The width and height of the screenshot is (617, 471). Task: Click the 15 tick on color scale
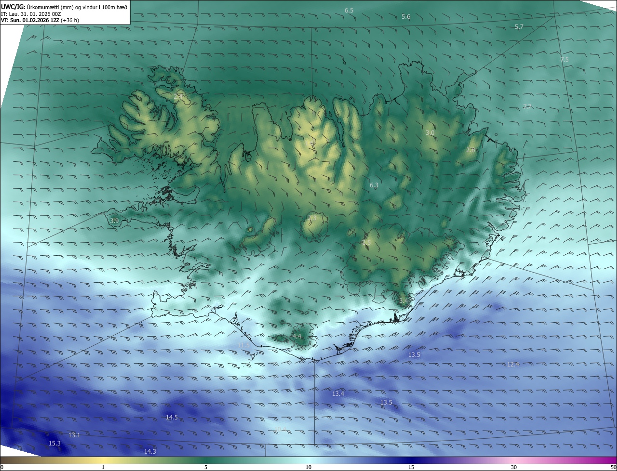point(411,467)
